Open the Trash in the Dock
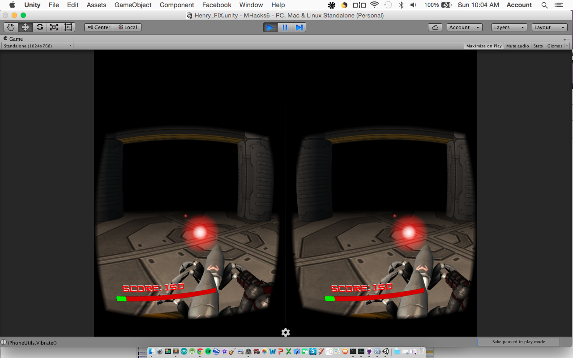573x358 pixels. [x=421, y=351]
